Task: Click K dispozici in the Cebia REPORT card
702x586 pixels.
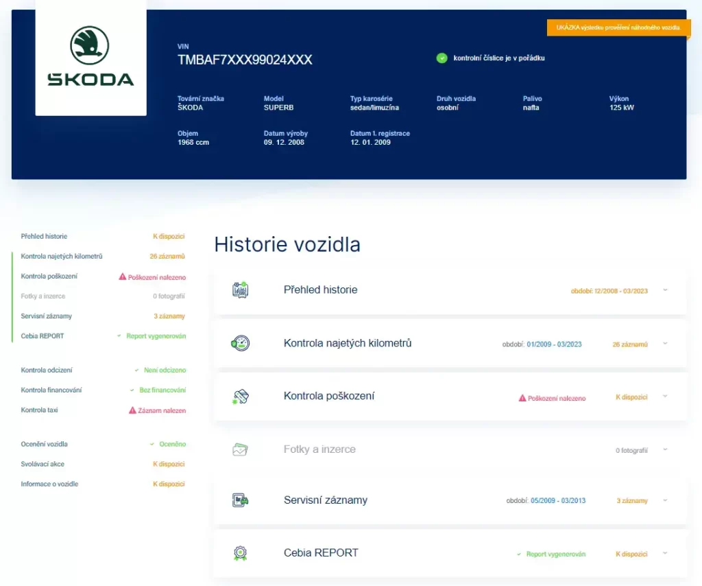Action: pyautogui.click(x=631, y=554)
